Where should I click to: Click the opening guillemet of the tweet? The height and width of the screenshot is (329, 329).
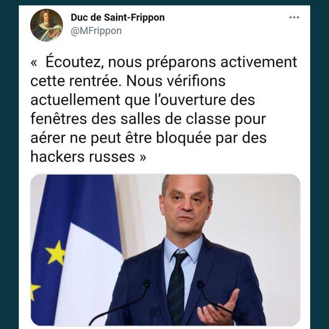pyautogui.click(x=34, y=63)
